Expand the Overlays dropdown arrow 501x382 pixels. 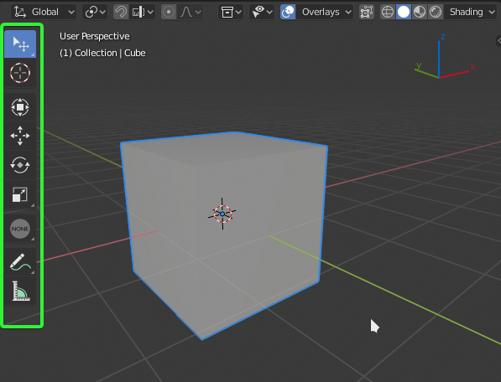348,12
